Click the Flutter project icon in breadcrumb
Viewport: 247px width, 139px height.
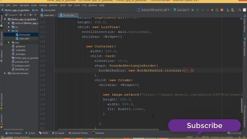coord(2,10)
